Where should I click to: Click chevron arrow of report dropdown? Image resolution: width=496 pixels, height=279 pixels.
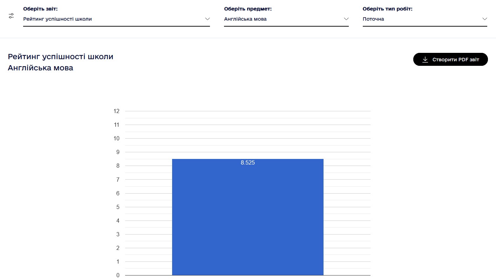(208, 19)
